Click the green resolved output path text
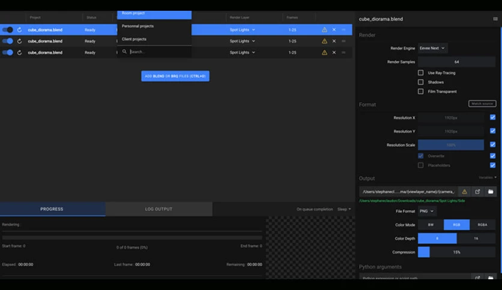 click(x=412, y=201)
